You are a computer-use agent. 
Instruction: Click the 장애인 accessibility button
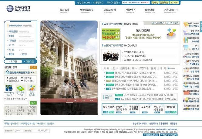(155, 2)
